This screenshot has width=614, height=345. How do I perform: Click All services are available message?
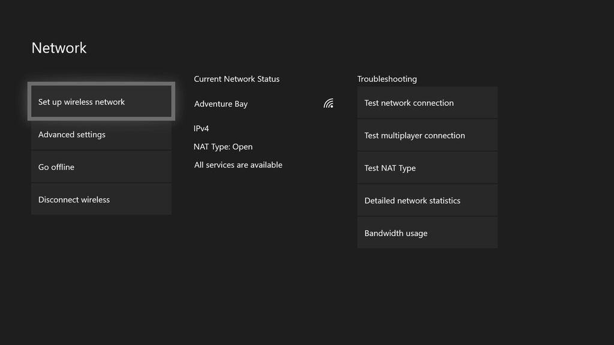[x=237, y=164]
